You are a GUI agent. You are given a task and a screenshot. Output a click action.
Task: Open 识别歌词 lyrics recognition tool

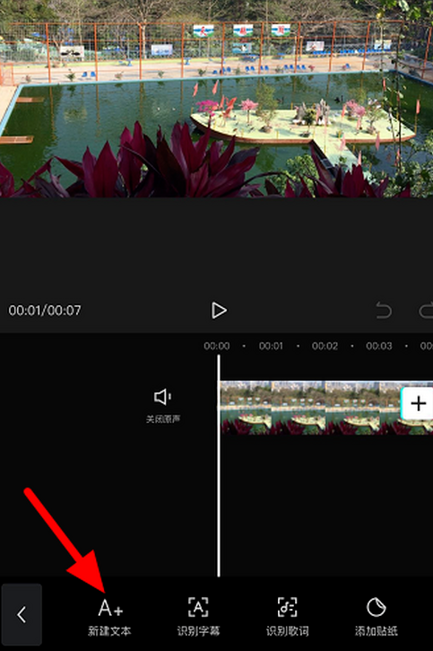pos(287,607)
